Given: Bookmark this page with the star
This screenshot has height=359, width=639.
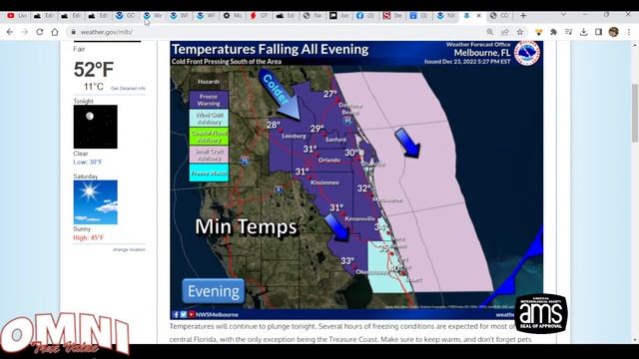Looking at the screenshot, I should point(520,32).
